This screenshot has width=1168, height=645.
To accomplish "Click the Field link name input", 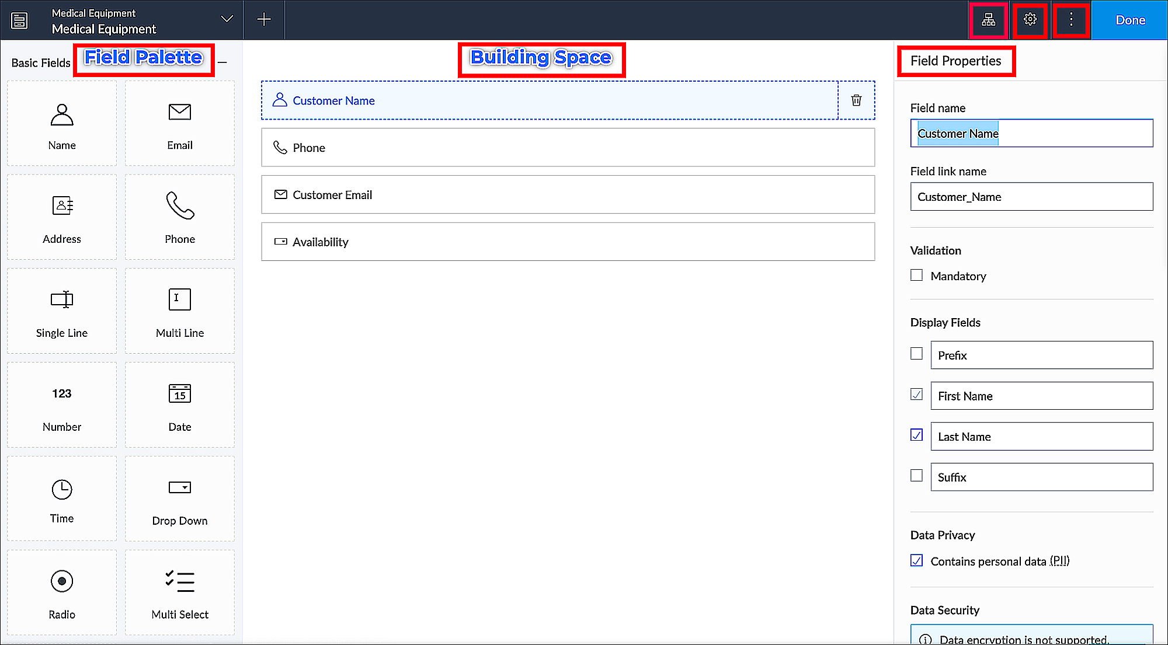I will [1031, 197].
